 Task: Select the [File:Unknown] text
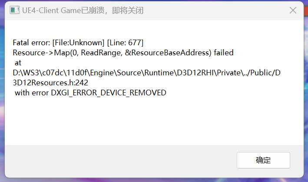pos(78,43)
